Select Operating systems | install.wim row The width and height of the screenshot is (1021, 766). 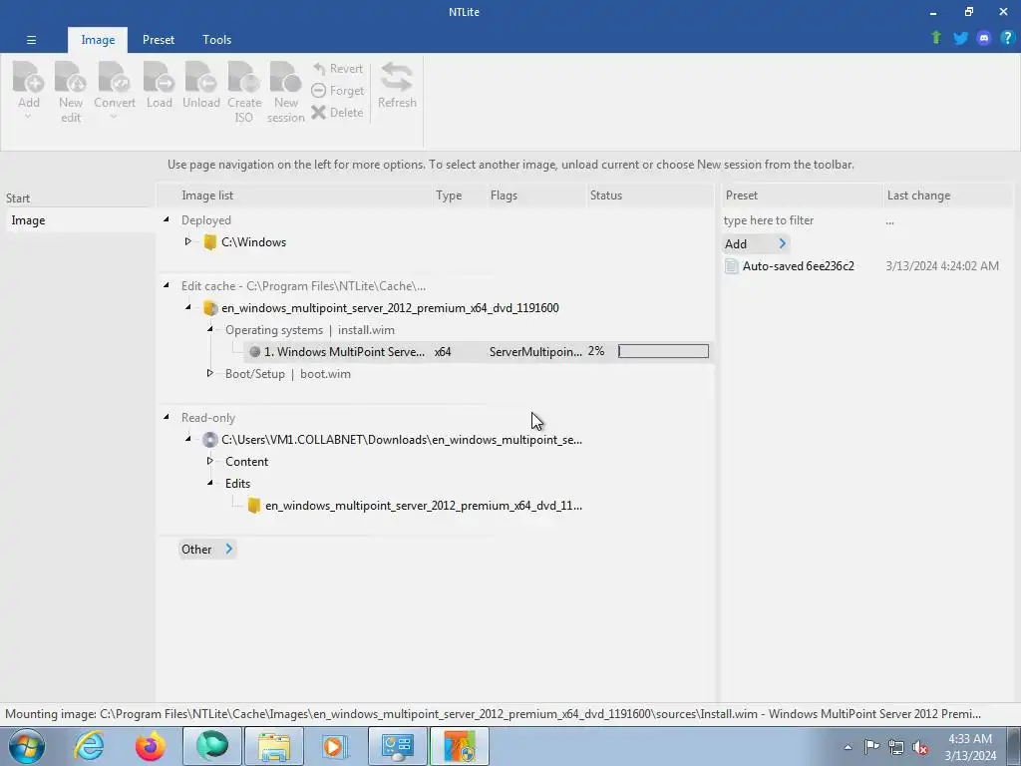tap(310, 330)
